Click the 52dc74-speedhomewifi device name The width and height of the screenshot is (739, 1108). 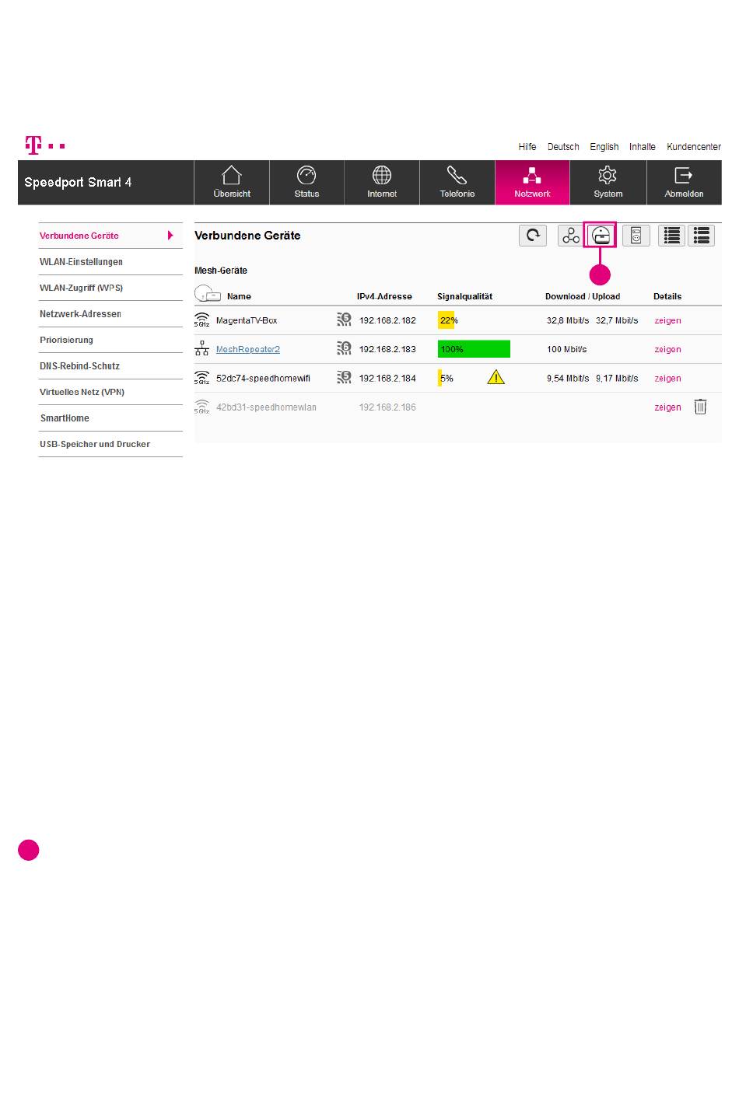point(263,378)
